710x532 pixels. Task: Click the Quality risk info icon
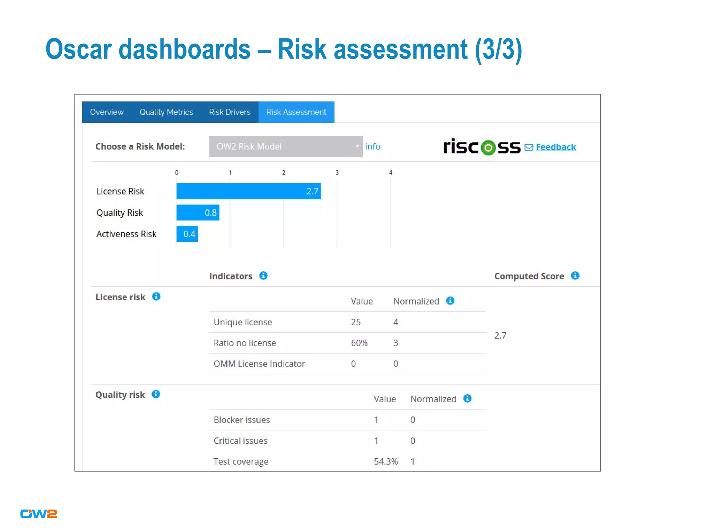click(x=156, y=394)
